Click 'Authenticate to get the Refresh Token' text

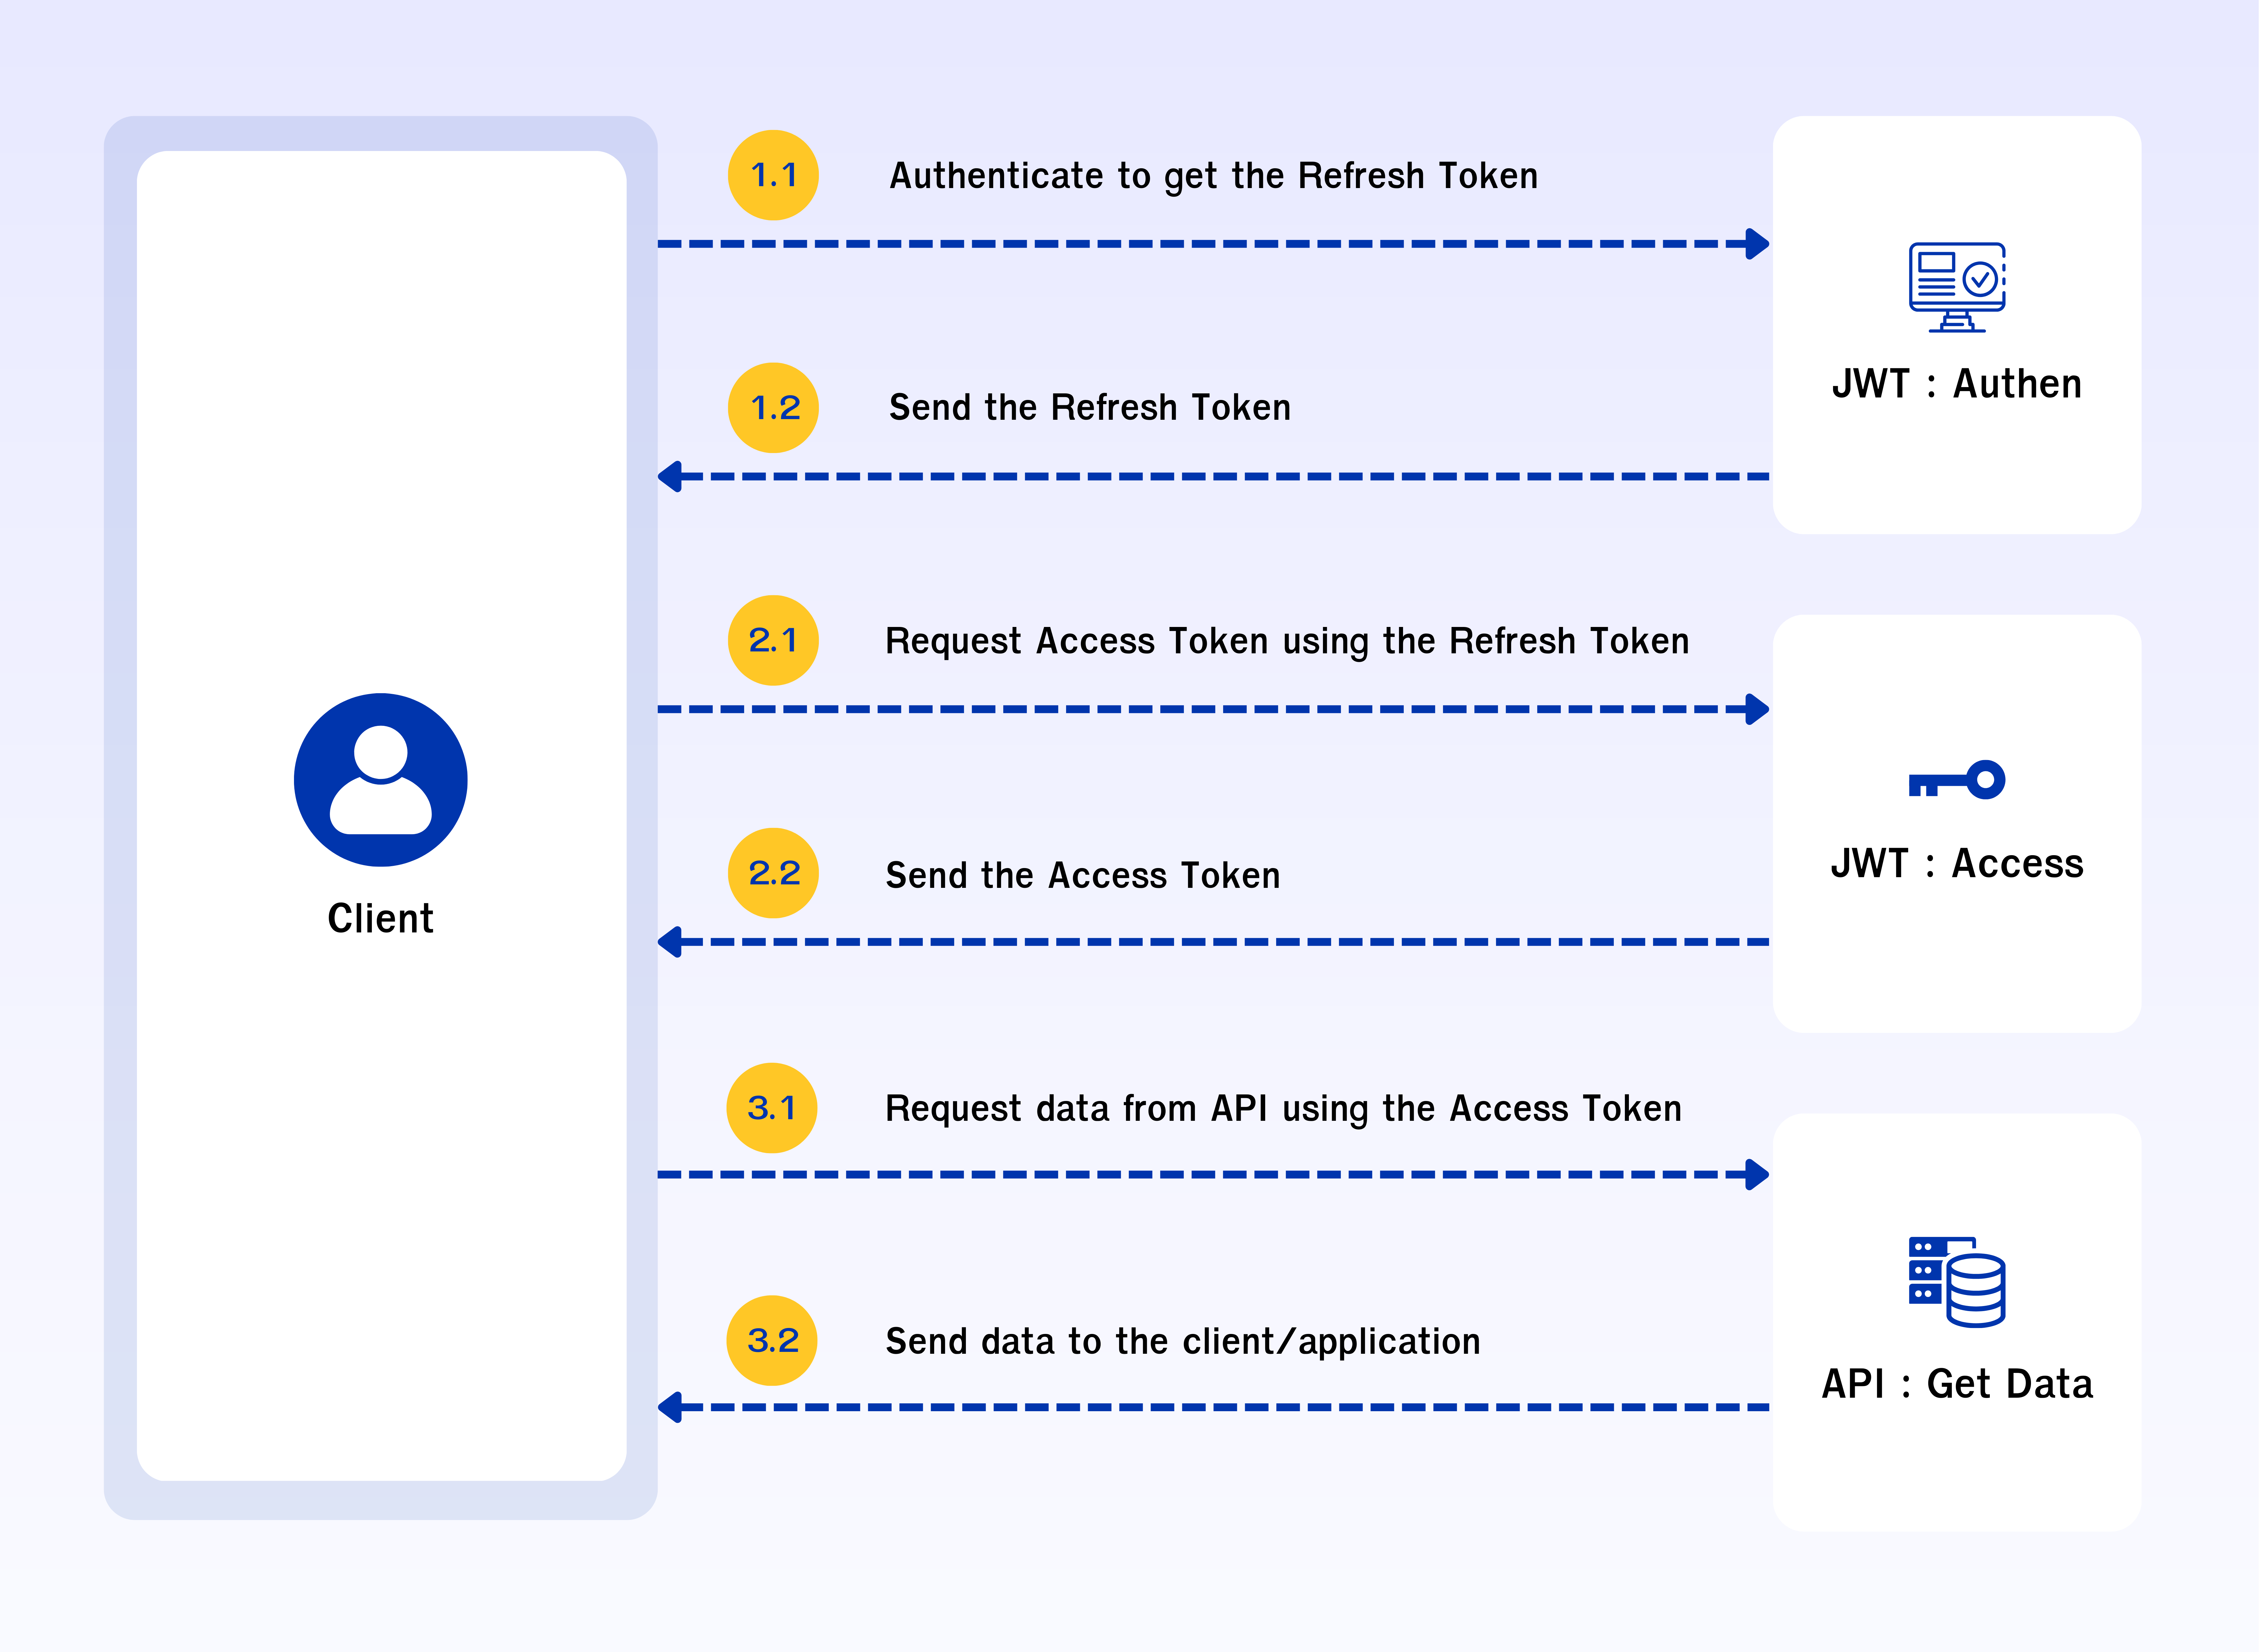[1212, 176]
